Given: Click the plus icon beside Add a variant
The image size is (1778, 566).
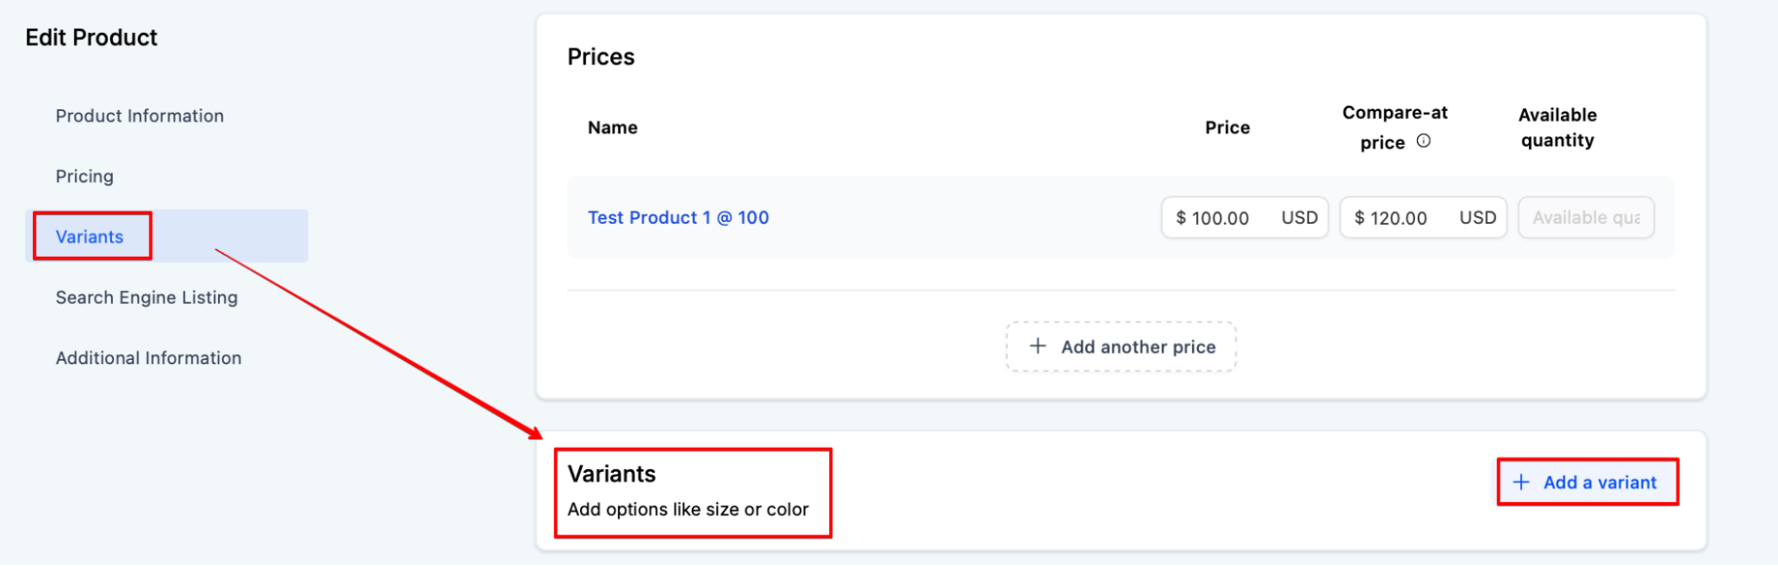Looking at the screenshot, I should pos(1521,482).
